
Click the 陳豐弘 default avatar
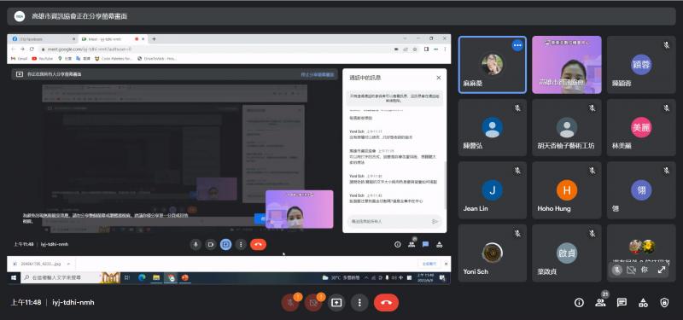pyautogui.click(x=493, y=127)
